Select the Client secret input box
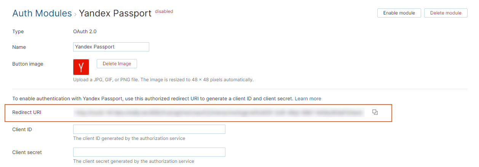 pos(149,152)
